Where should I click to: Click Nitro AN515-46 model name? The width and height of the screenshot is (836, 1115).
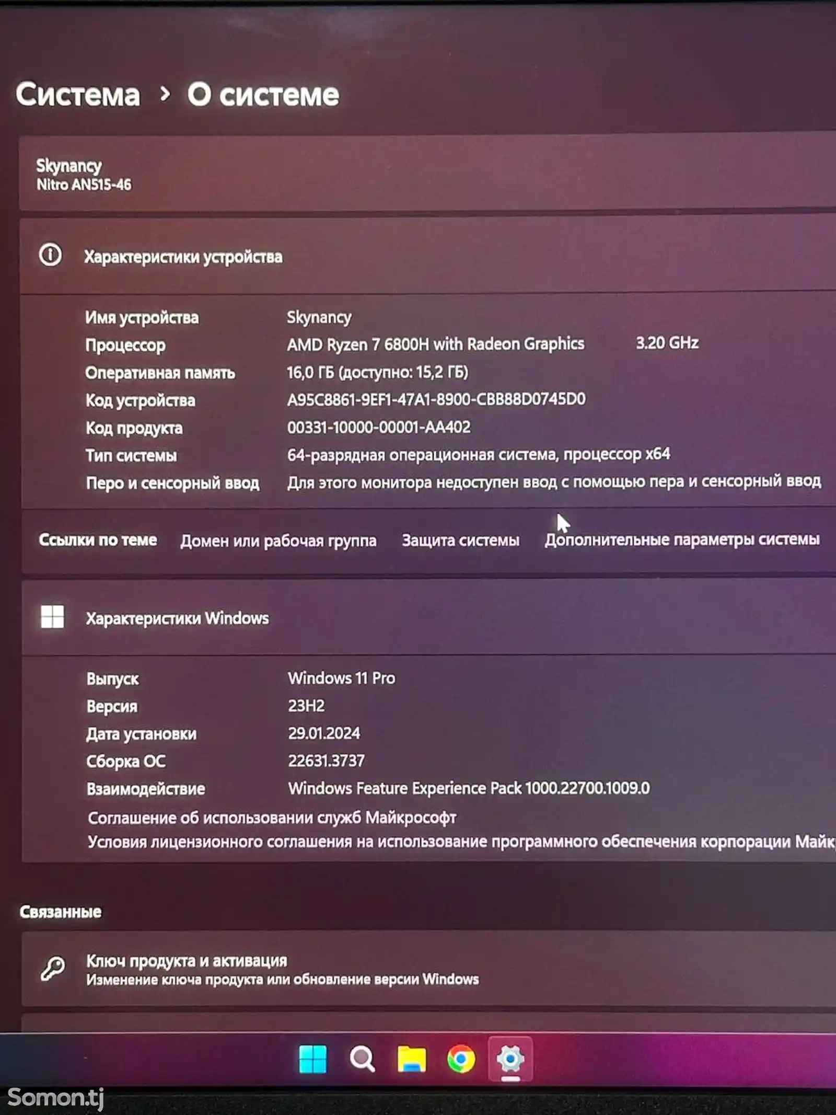point(84,185)
